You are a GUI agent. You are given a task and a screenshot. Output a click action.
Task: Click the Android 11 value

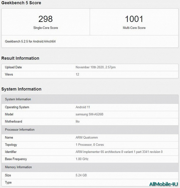point(83,107)
